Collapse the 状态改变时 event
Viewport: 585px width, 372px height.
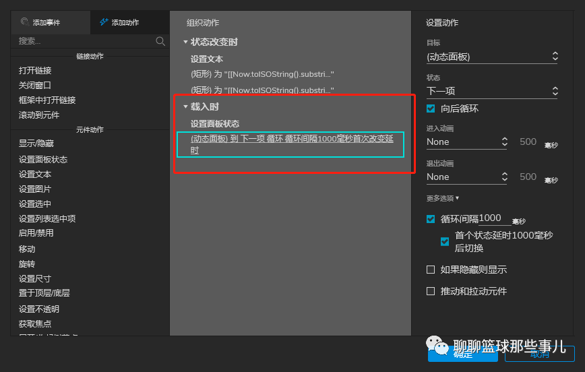[x=185, y=42]
